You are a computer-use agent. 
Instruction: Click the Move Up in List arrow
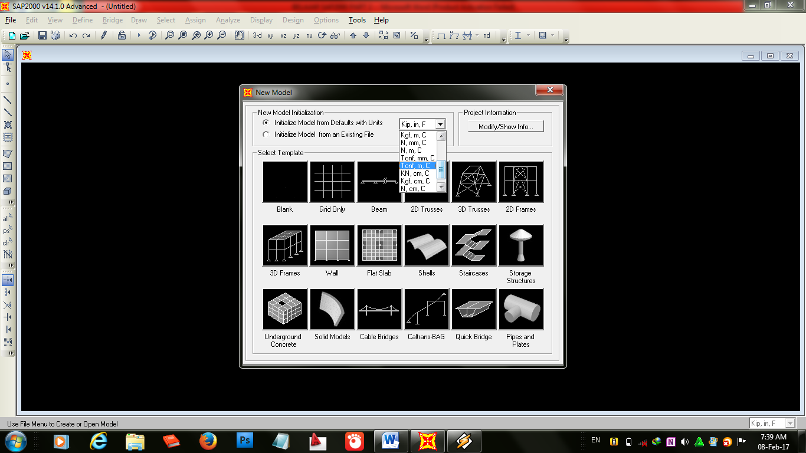pos(353,35)
